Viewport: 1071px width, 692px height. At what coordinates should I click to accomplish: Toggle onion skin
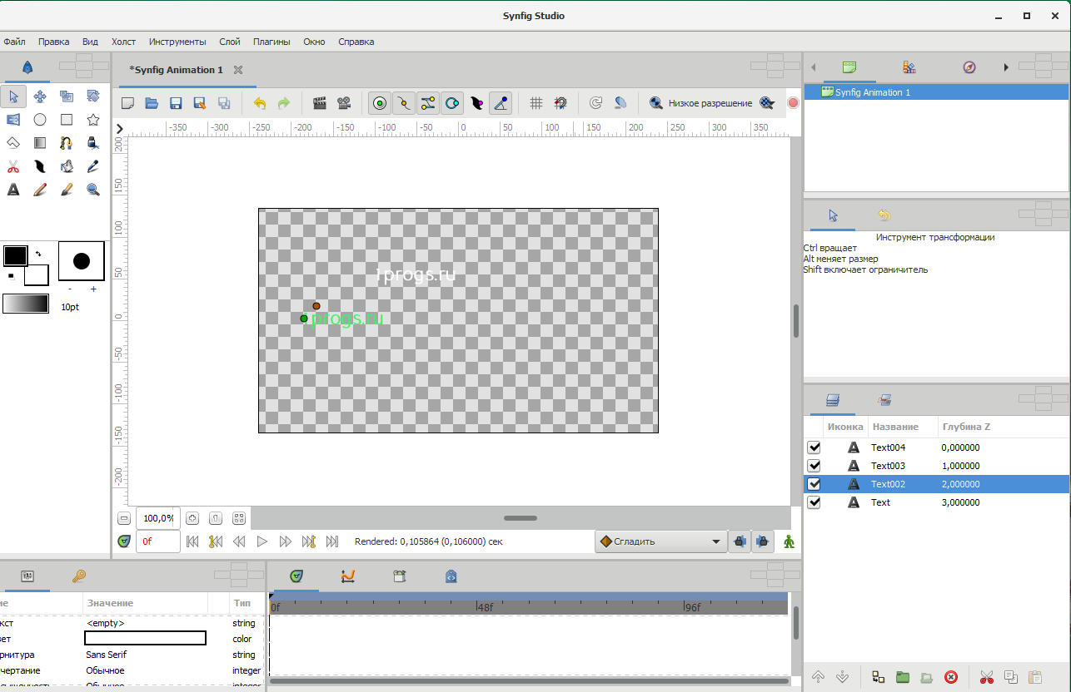[620, 103]
